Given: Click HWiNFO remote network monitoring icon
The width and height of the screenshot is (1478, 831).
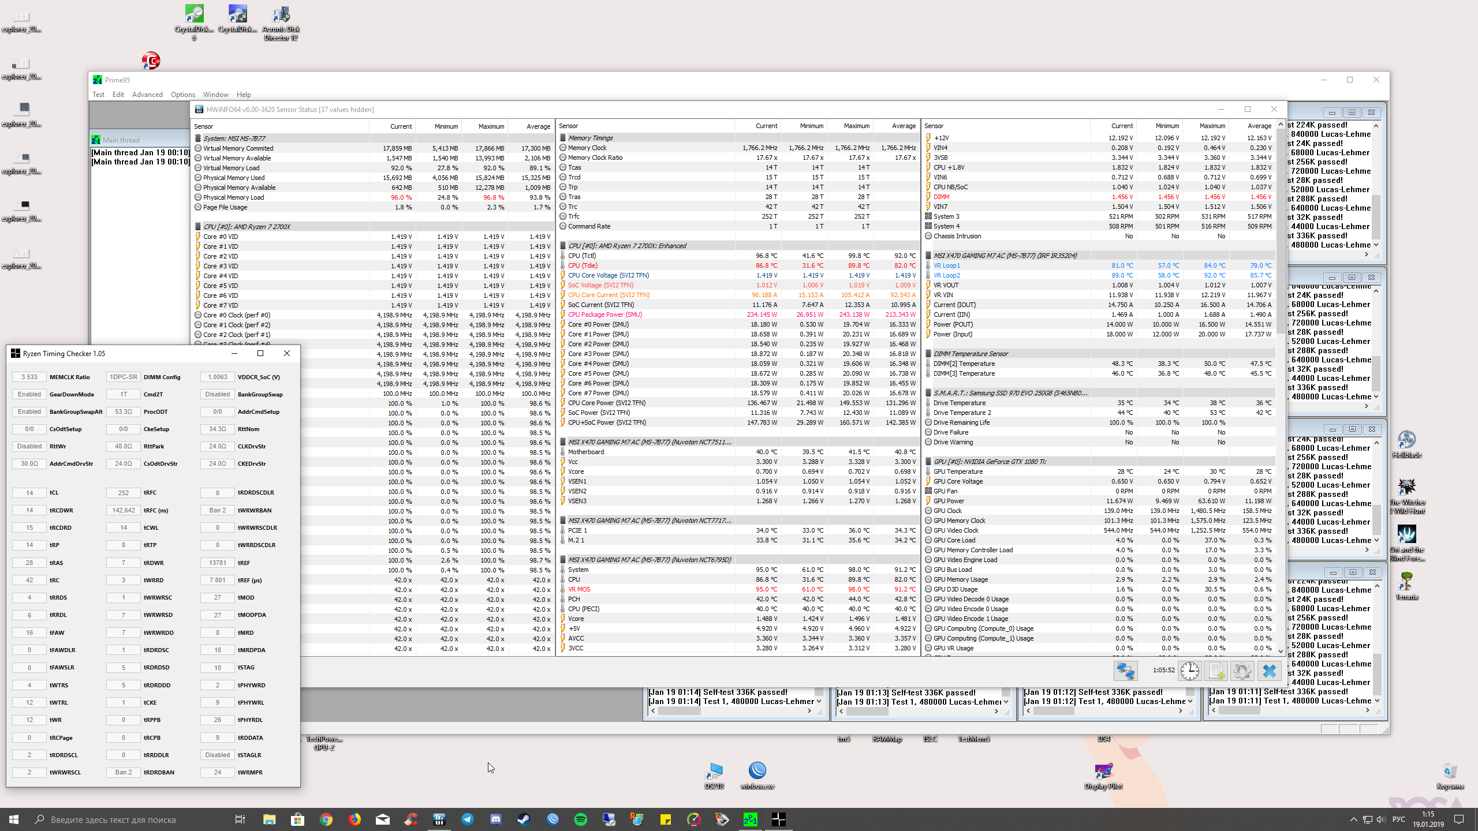Looking at the screenshot, I should pyautogui.click(x=1125, y=671).
